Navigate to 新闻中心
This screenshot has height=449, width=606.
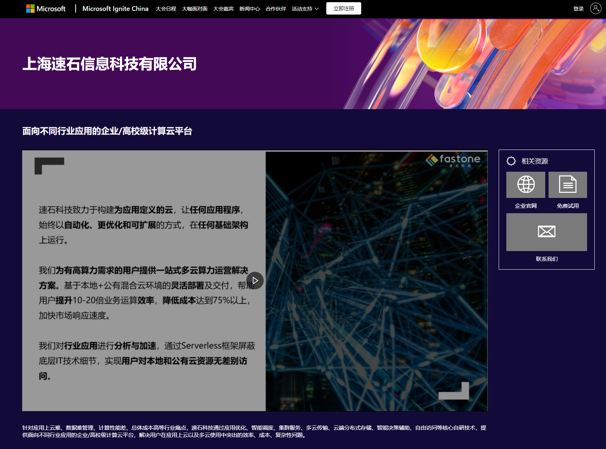pos(250,9)
